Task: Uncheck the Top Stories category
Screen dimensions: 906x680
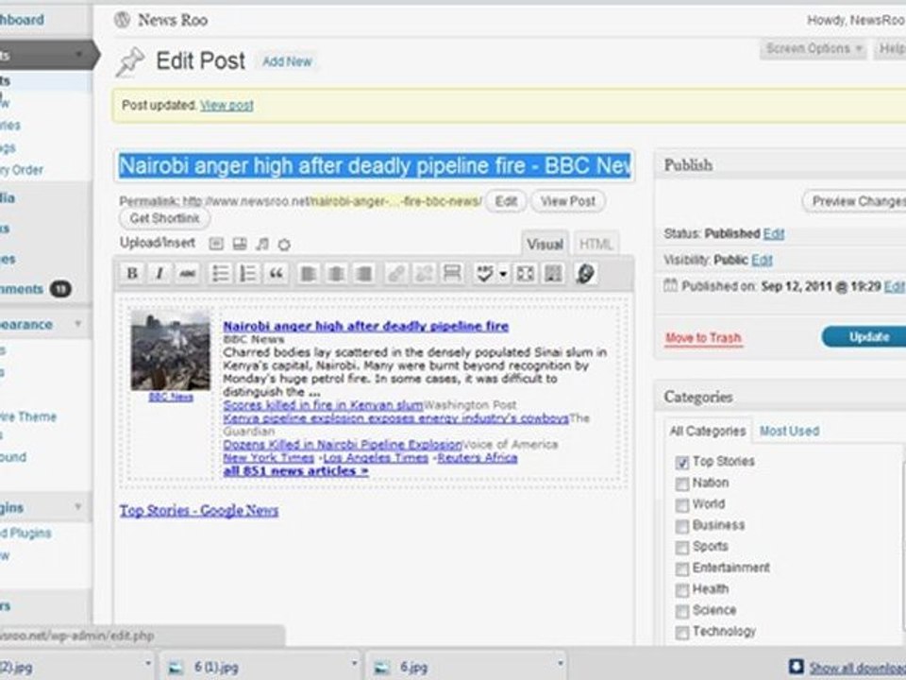Action: (681, 462)
